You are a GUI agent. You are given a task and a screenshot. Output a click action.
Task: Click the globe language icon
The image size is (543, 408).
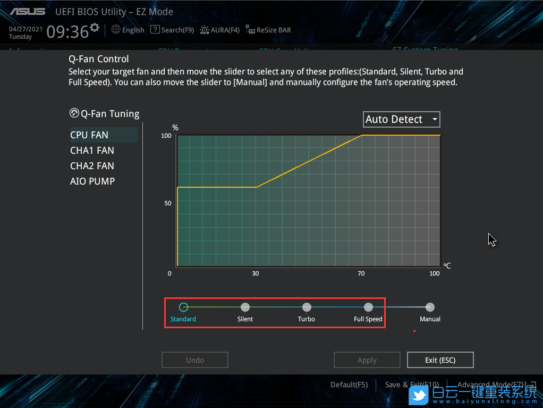(x=116, y=30)
